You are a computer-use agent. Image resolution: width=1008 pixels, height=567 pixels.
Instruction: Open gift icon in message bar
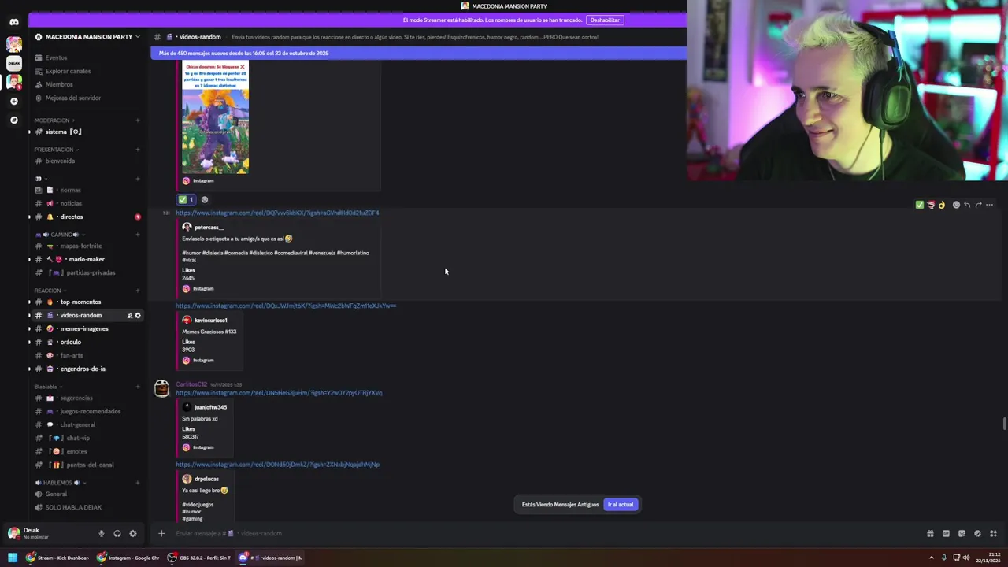[930, 533]
